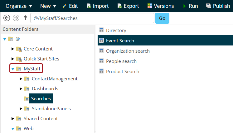Click Versions in the toolbar

pos(161,6)
